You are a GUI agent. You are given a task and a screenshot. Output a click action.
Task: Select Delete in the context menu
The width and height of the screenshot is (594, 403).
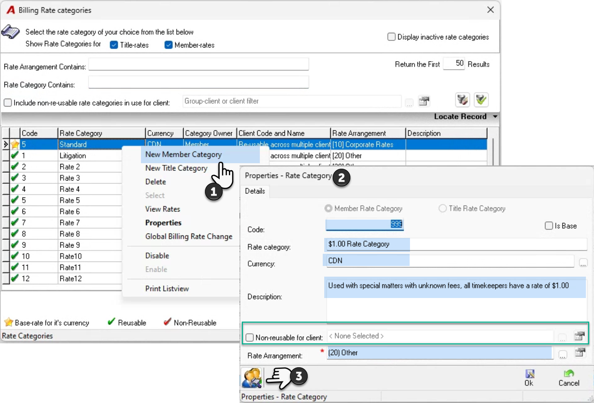click(x=155, y=182)
